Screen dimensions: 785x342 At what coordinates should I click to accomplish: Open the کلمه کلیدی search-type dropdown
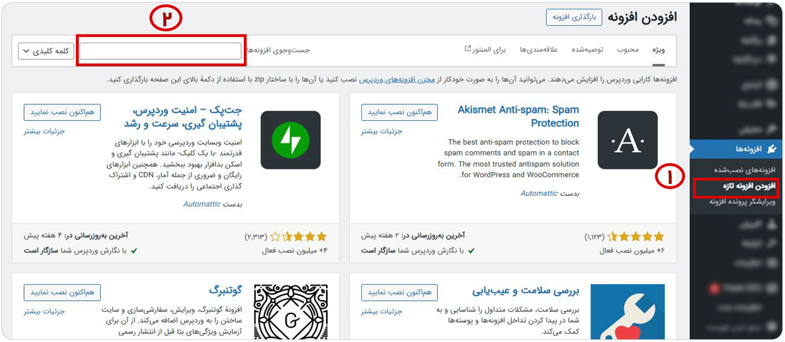[46, 51]
